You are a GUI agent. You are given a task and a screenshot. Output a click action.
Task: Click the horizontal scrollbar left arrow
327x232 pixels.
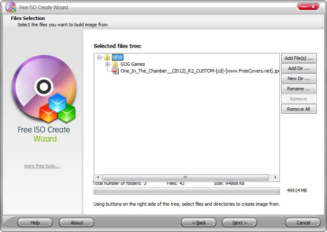tap(98, 177)
